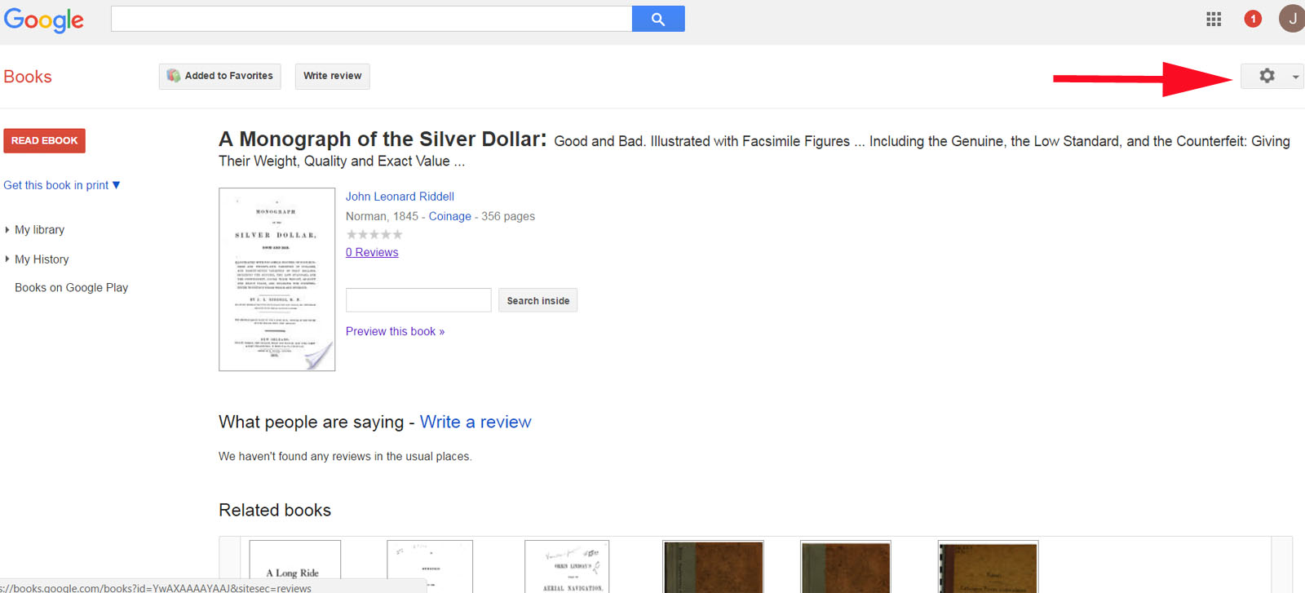Click the Search inside button
This screenshot has height=593, width=1305.
[538, 300]
